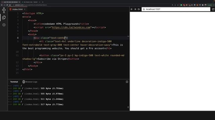Screen dimensions: 215x120
Task: Go back in the preview browser pane
Action: (x=132, y=9)
